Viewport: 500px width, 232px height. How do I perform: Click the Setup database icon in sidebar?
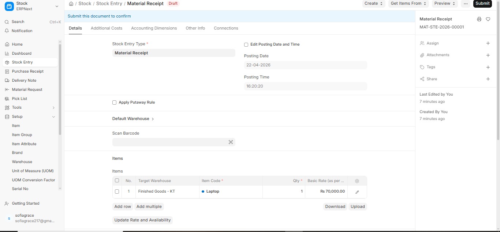[7, 117]
